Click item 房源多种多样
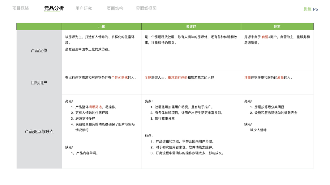 tap(85, 118)
